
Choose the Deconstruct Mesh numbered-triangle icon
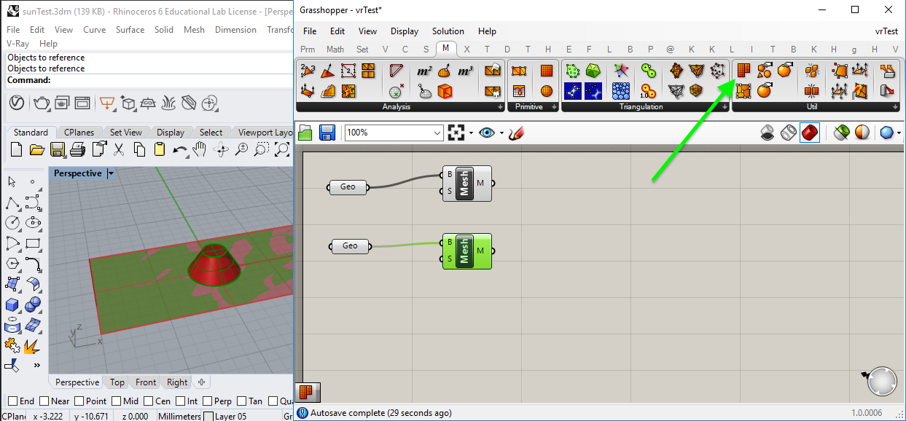coord(308,71)
